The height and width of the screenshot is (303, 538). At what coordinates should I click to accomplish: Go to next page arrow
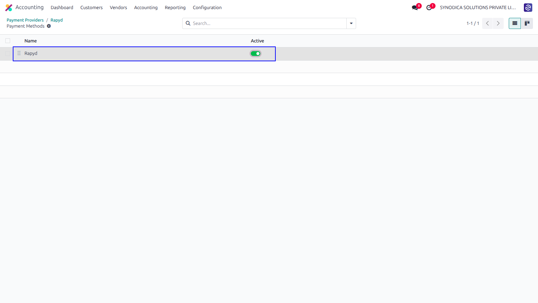pyautogui.click(x=498, y=23)
